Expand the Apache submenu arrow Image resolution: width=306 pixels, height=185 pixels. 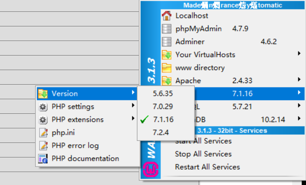tap(300, 79)
